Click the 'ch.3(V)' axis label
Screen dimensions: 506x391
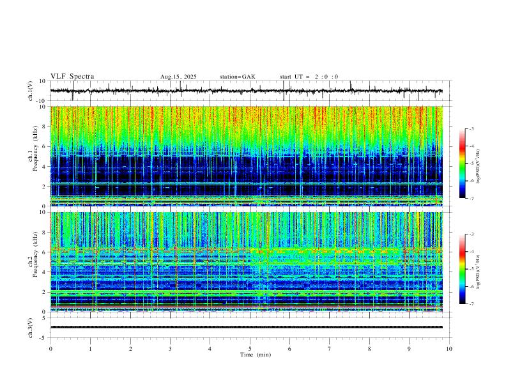pos(31,328)
